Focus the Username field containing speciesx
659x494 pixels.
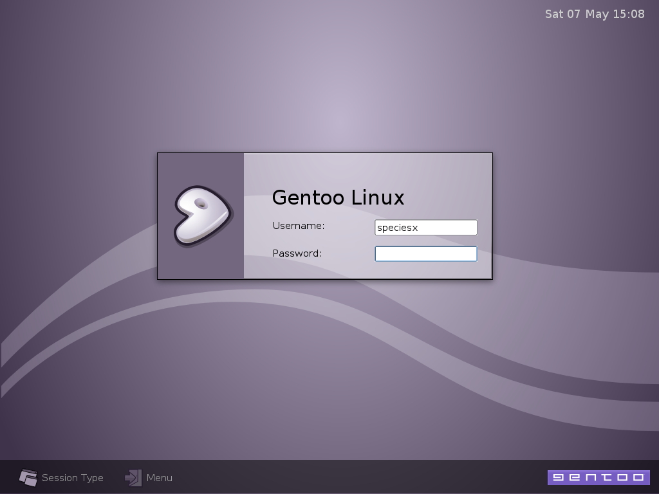click(426, 227)
